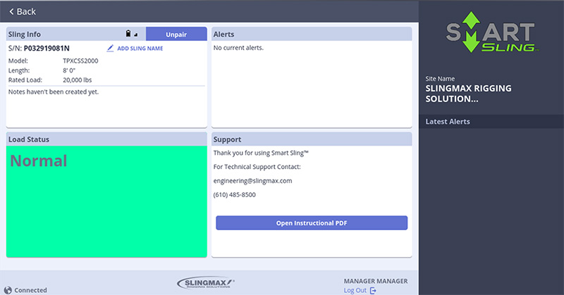Open Instructional PDF

[312, 222]
